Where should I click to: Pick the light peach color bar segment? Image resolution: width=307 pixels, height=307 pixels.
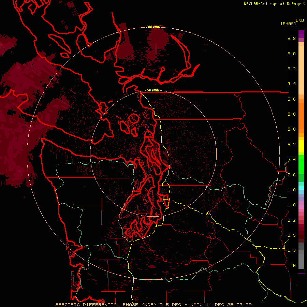[301, 70]
